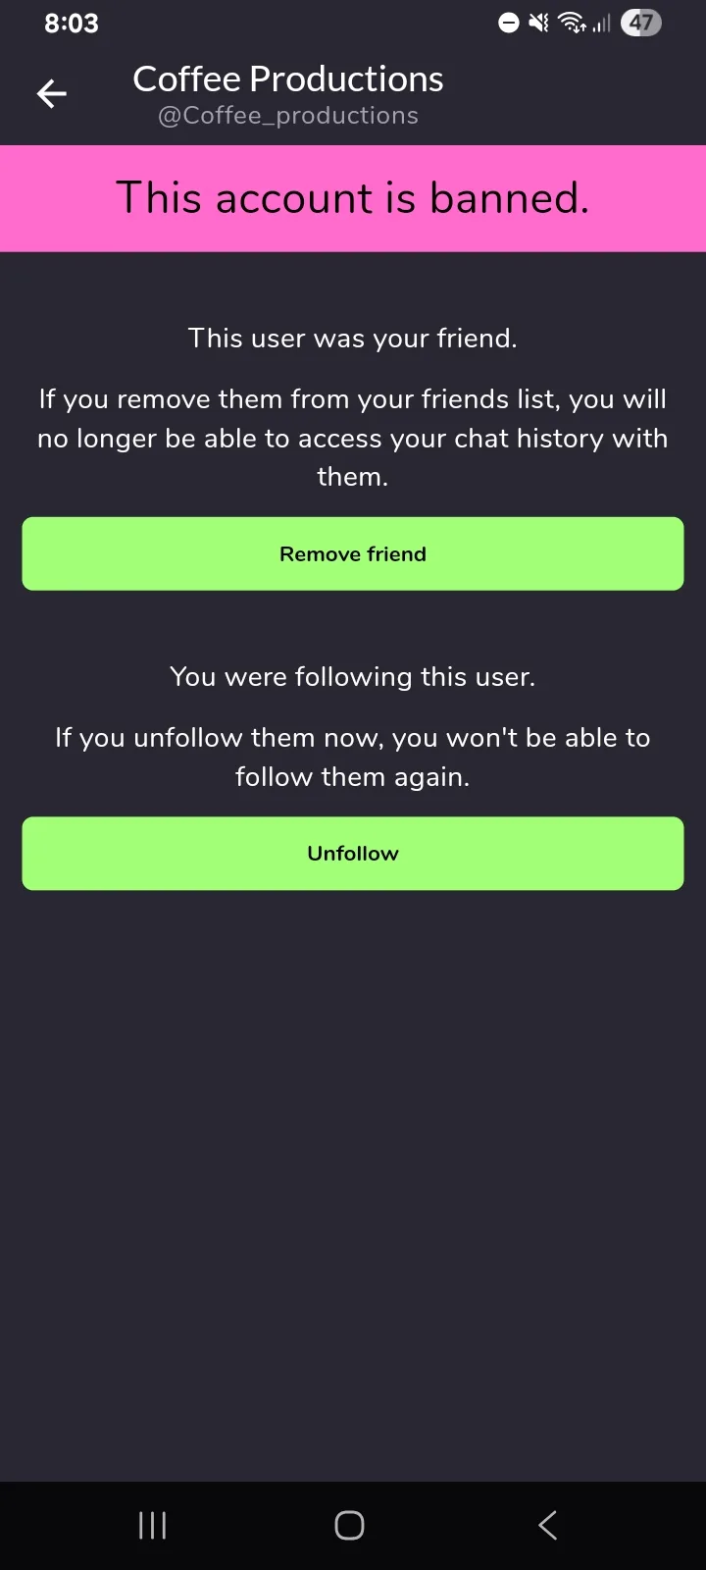Screen dimensions: 706x1570
Task: Tap the 8:03 clock in status bar
Action: pyautogui.click(x=72, y=24)
